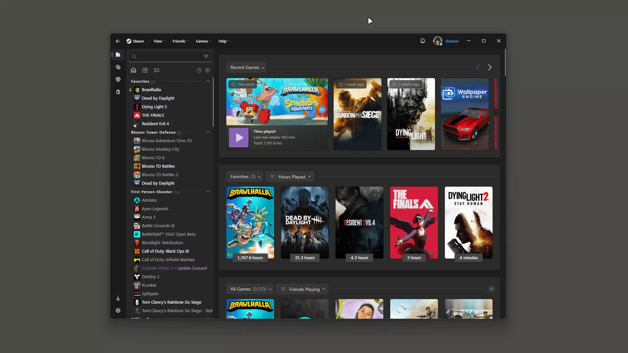Toggle ready-to-play filter icon
The height and width of the screenshot is (353, 628).
[x=208, y=70]
